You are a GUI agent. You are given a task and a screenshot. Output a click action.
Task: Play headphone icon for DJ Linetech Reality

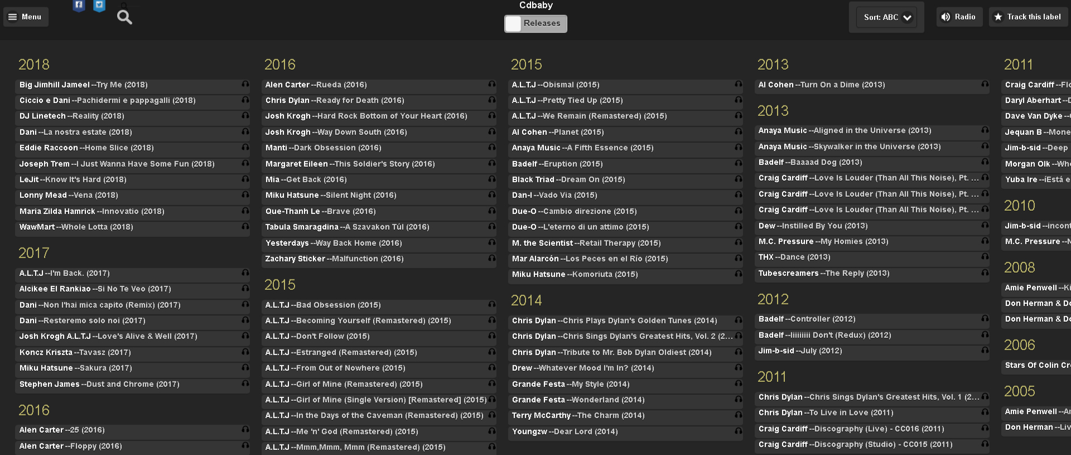[x=245, y=115]
